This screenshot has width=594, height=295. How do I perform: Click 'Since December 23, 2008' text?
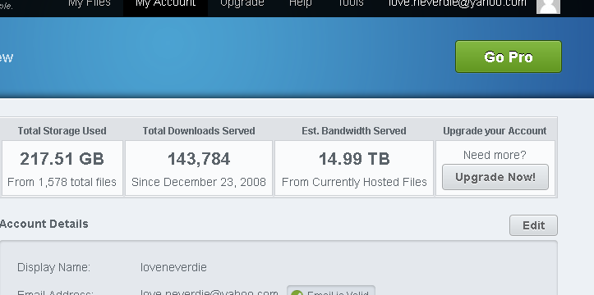point(199,182)
